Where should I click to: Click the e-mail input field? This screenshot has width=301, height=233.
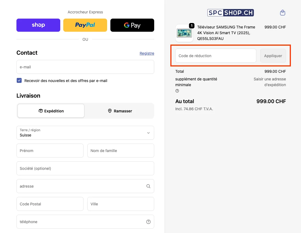(85, 67)
